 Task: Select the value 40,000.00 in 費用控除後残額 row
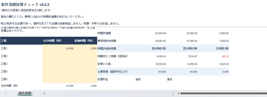click(x=160, y=41)
